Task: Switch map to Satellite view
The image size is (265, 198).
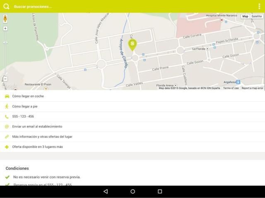Action: coord(257,16)
